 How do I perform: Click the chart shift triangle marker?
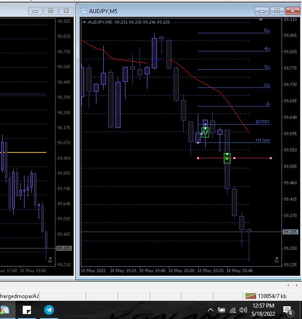[261, 20]
